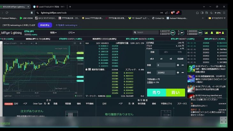This screenshot has width=233, height=131.
Task: Open the すべてのブックマーク folder
Action: [x=217, y=18]
